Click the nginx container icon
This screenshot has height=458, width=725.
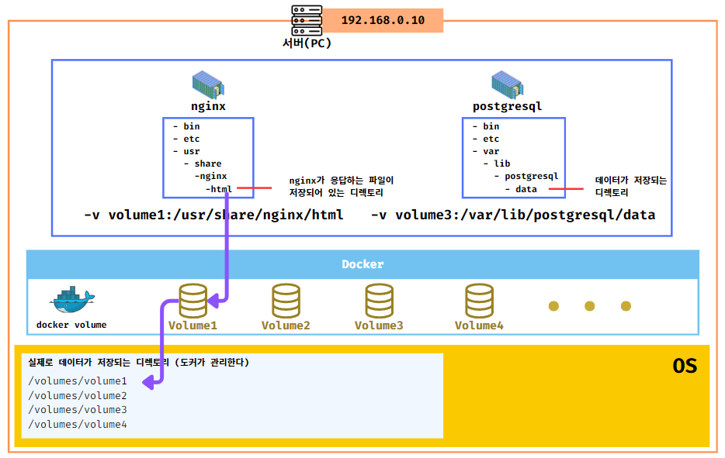[208, 84]
